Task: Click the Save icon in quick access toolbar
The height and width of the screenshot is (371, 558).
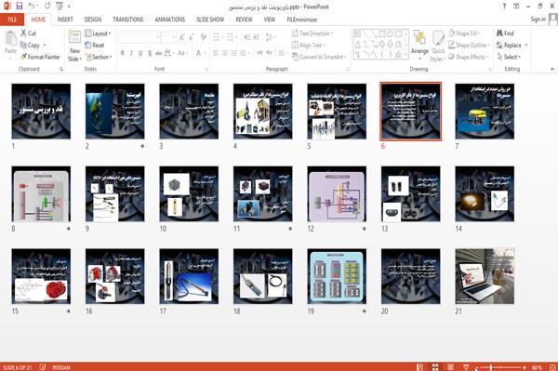Action: 20,6
